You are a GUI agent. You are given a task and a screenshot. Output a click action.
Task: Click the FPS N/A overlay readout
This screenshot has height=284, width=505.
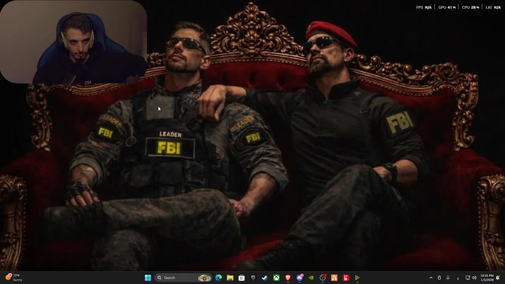(x=424, y=7)
